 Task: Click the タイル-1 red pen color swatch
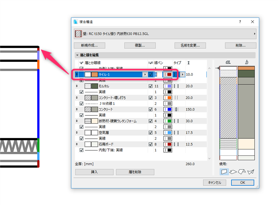[168, 75]
